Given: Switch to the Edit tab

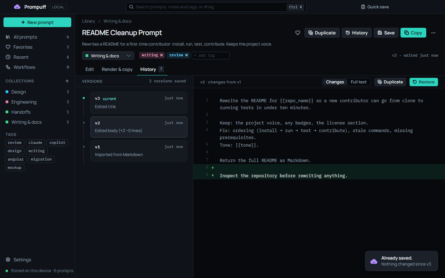Looking at the screenshot, I should click(90, 69).
